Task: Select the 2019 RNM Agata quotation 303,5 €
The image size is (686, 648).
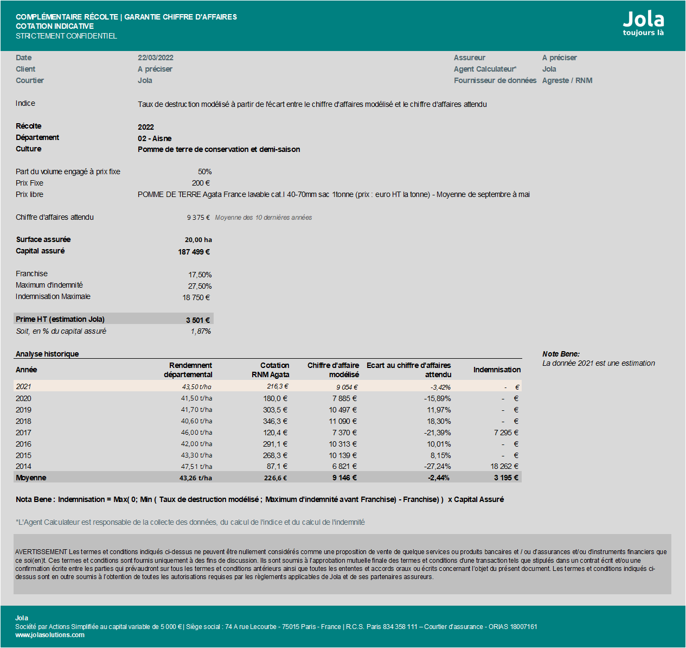Action: point(275,410)
